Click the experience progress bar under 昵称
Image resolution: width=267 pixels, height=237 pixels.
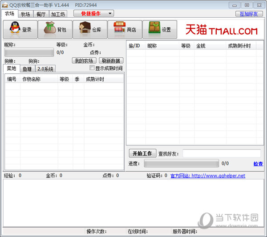tap(29, 52)
